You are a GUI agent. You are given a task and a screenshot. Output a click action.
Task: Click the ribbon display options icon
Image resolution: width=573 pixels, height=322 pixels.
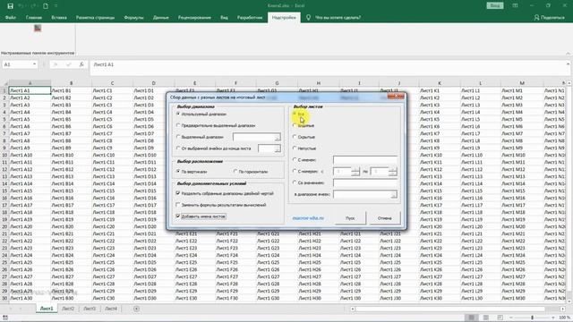(x=515, y=5)
